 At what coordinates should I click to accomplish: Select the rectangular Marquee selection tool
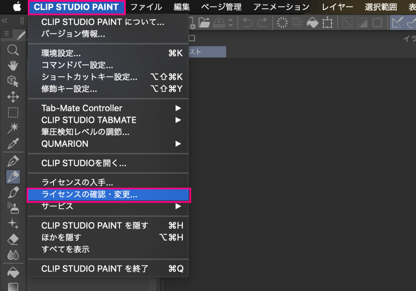(13, 112)
